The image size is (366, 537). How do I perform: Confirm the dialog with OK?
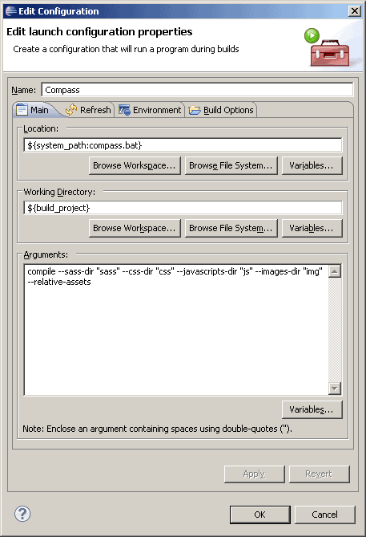pyautogui.click(x=260, y=515)
